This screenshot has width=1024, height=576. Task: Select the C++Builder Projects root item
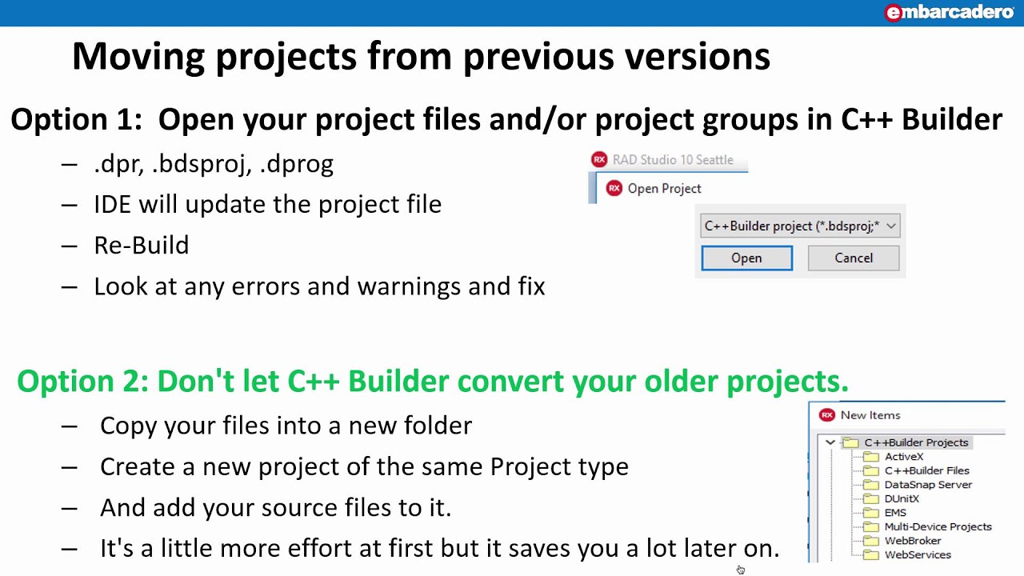pyautogui.click(x=916, y=442)
